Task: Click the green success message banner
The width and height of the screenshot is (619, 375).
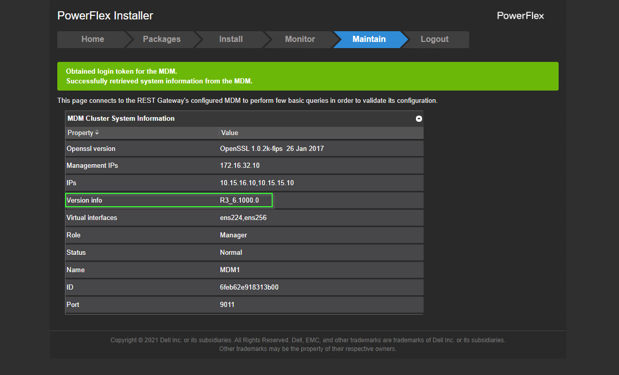Action: (307, 76)
